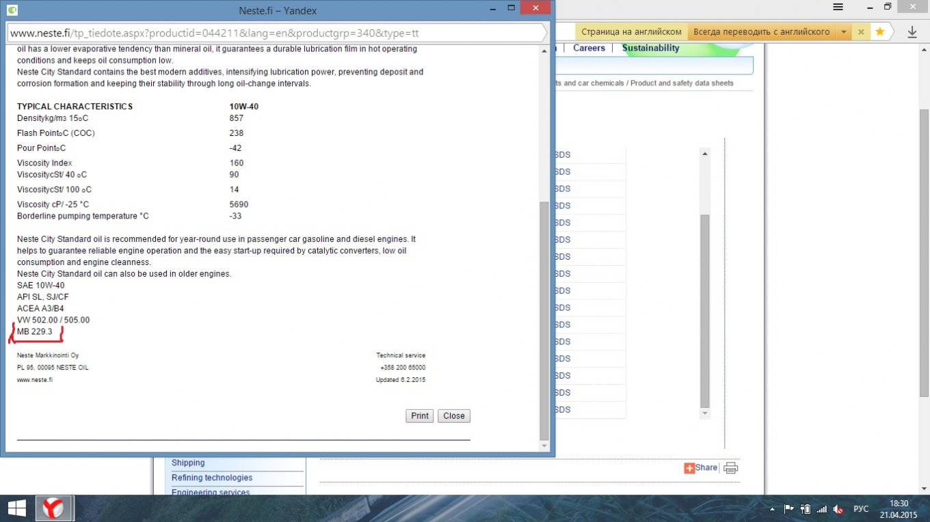Open Action Center flag icon
Image resolution: width=930 pixels, height=522 pixels.
click(788, 509)
